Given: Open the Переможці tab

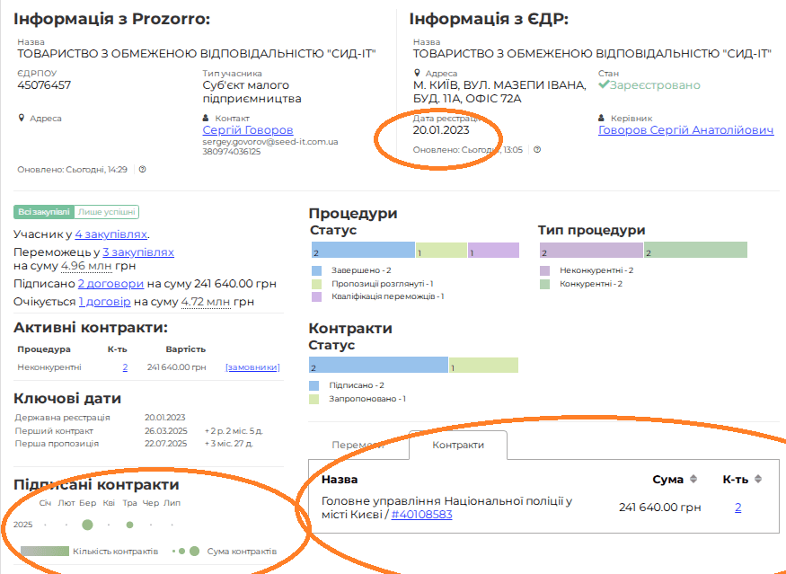Looking at the screenshot, I should pyautogui.click(x=358, y=446).
